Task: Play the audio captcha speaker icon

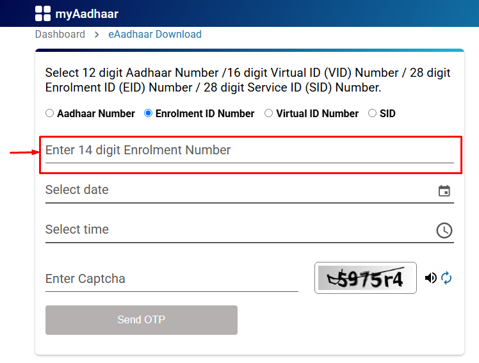Action: pyautogui.click(x=431, y=278)
